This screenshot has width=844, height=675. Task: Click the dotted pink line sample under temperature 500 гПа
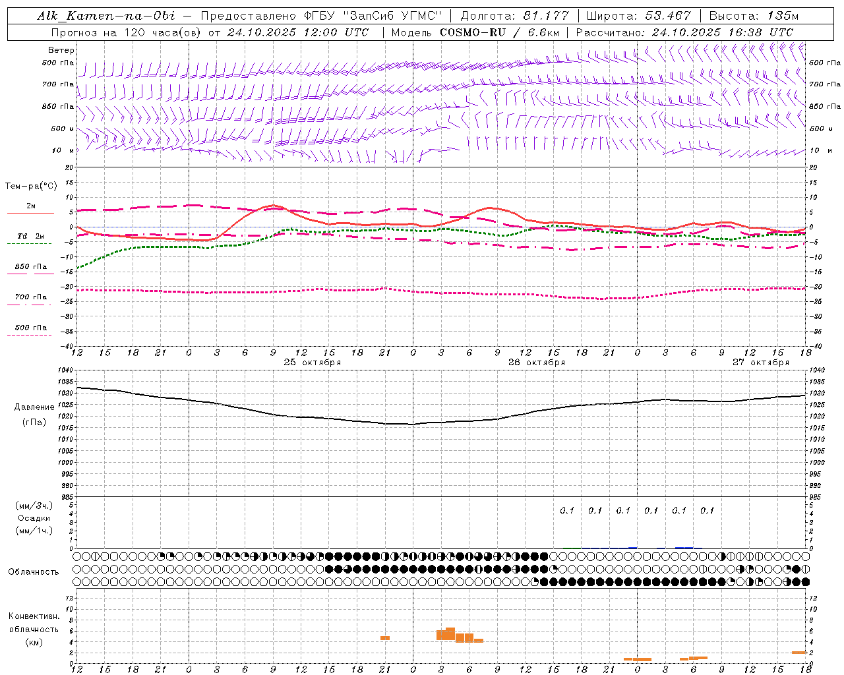(30, 335)
